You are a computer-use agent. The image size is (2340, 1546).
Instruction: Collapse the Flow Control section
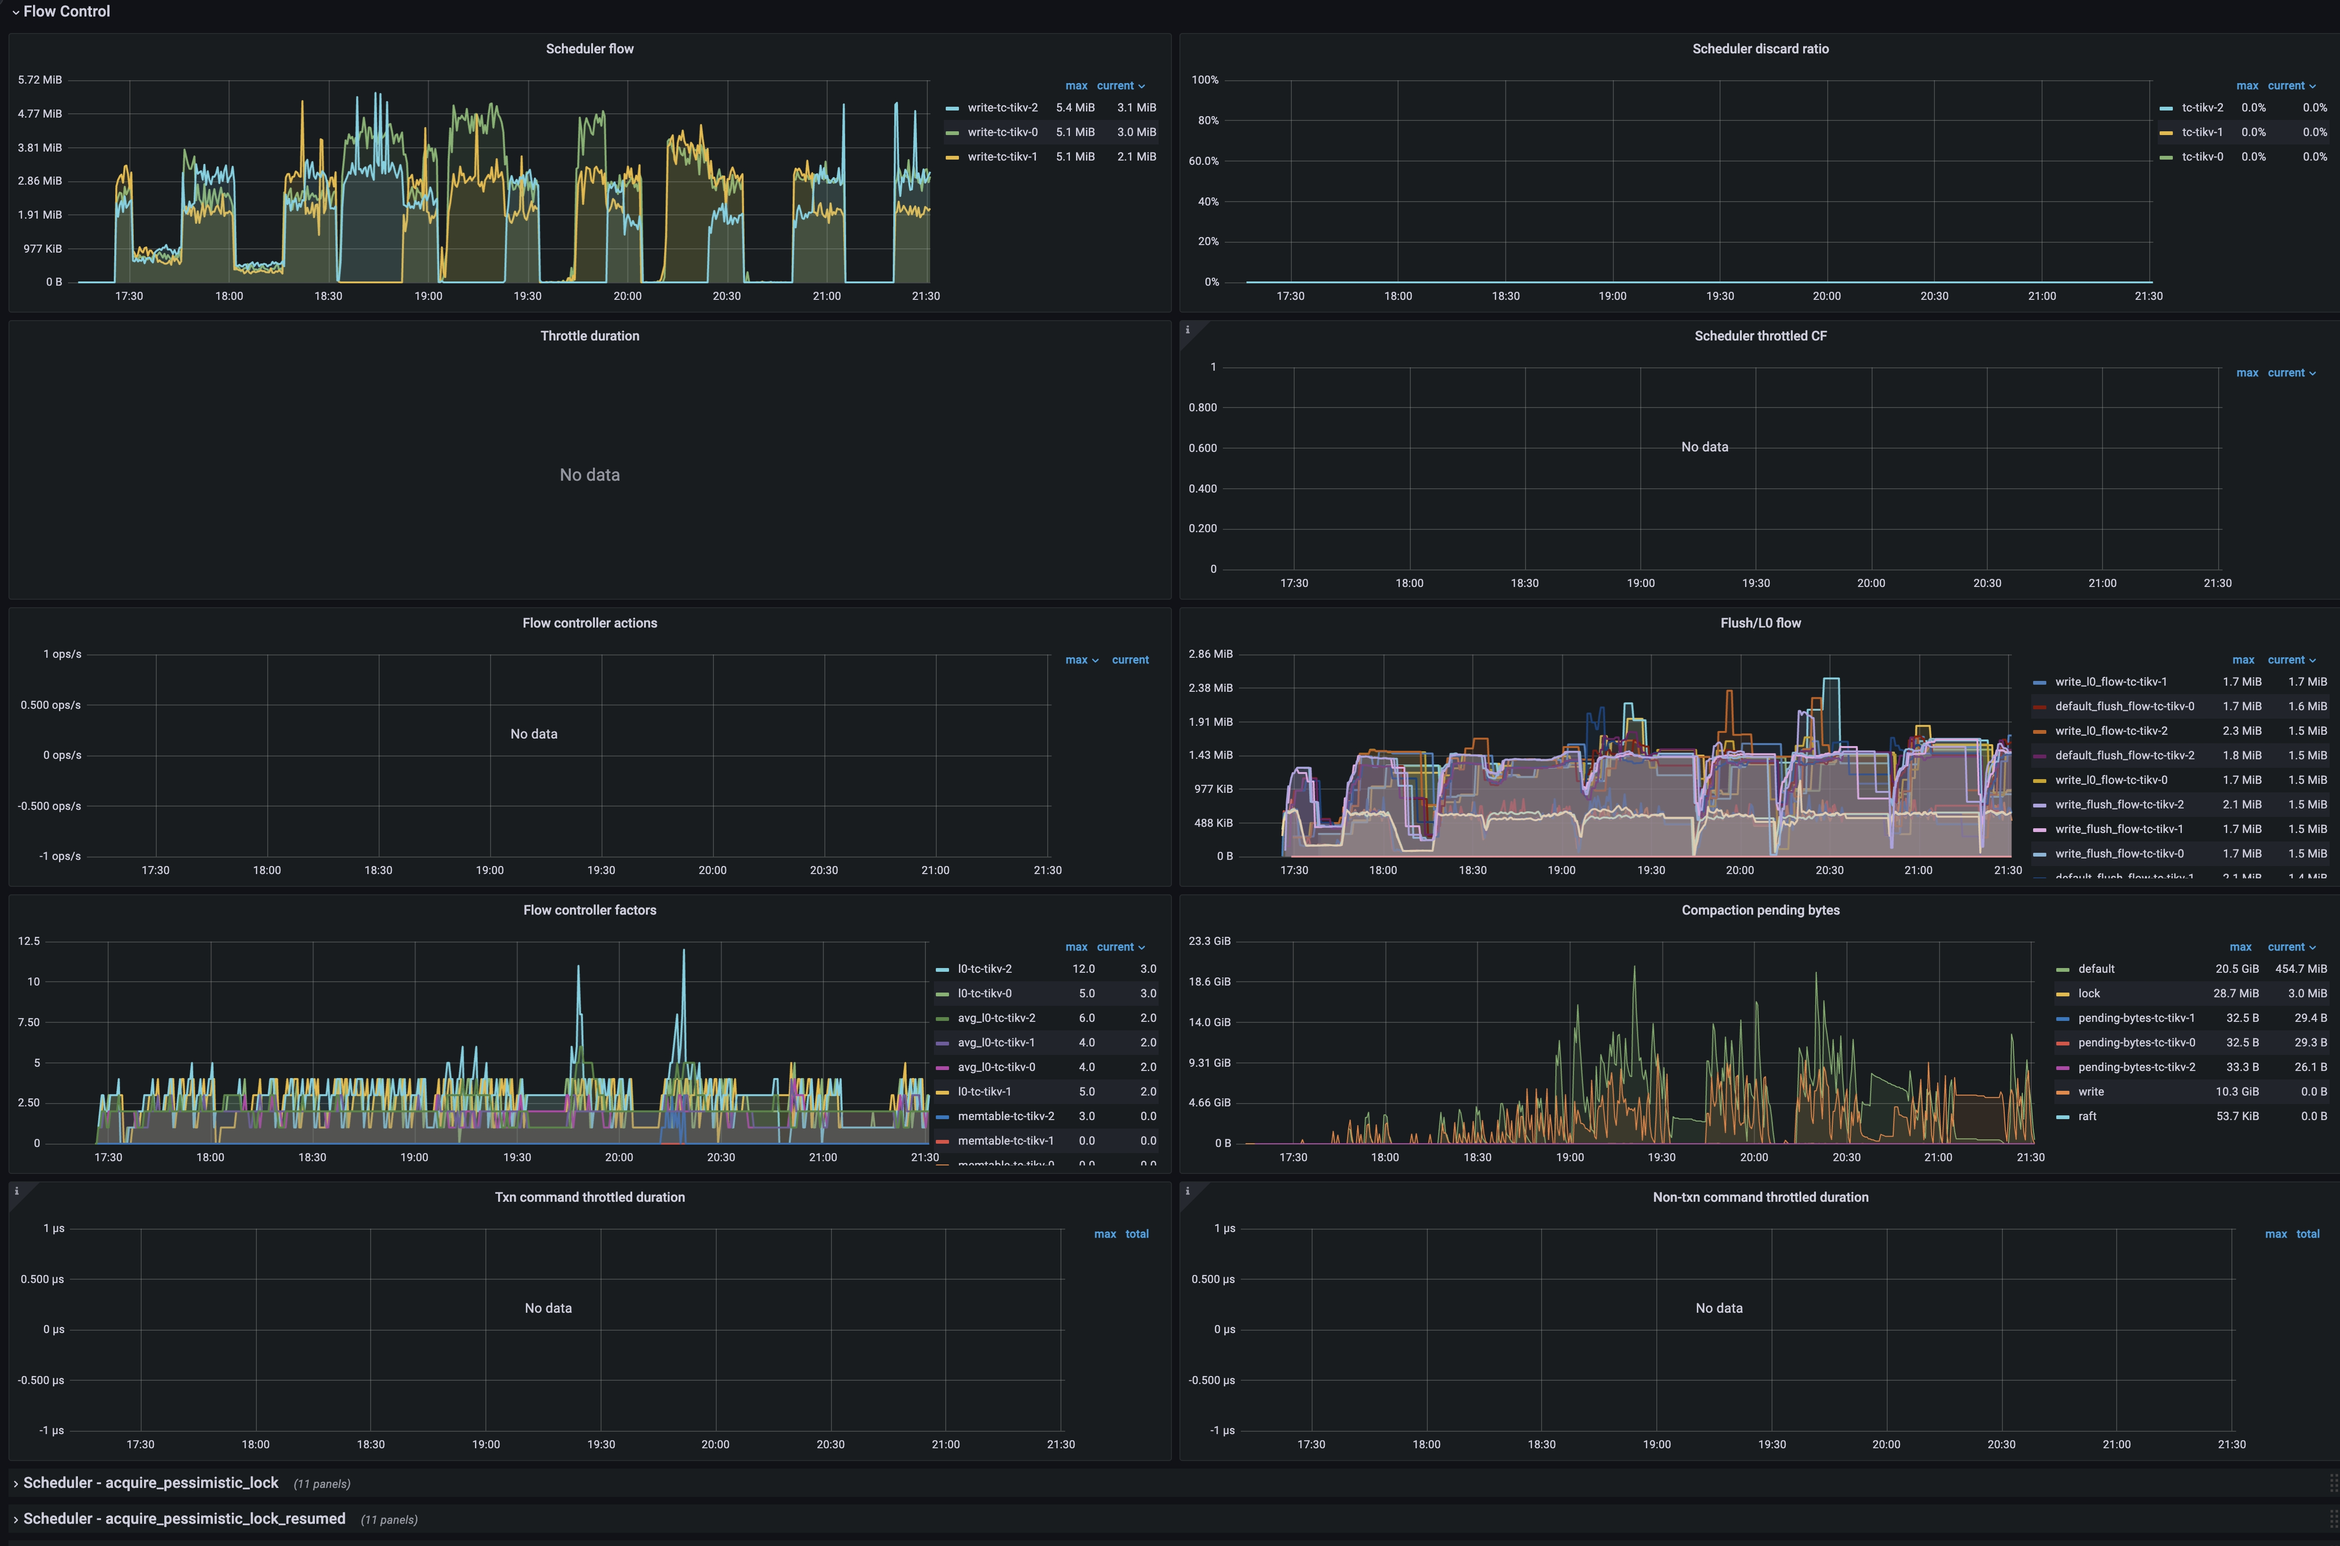(x=65, y=11)
